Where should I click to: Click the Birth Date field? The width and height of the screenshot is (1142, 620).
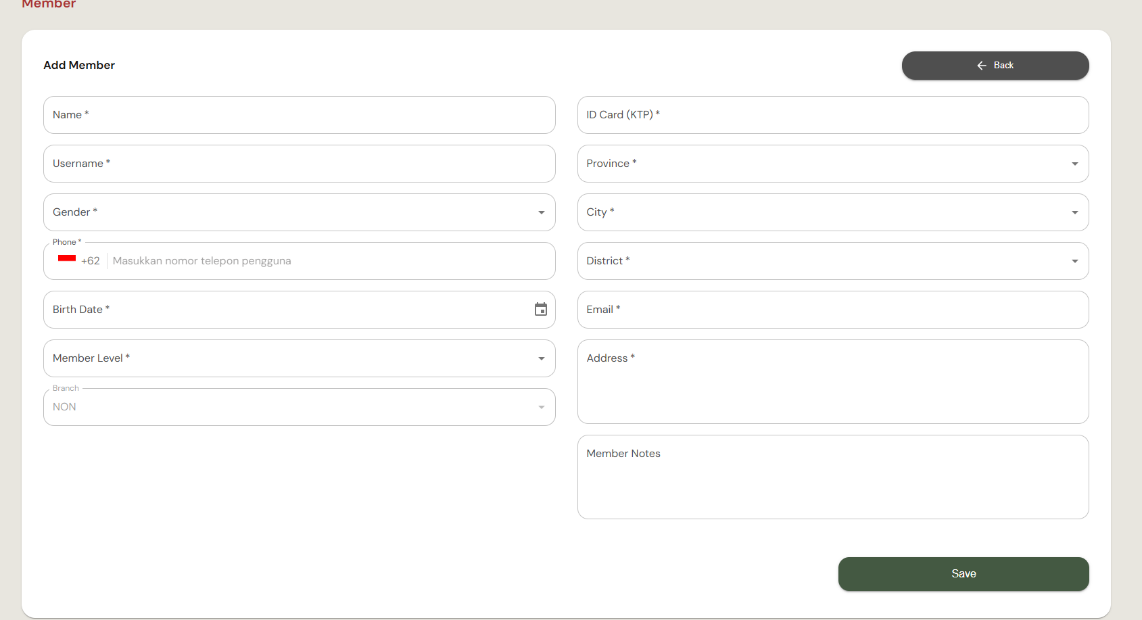[x=300, y=310]
